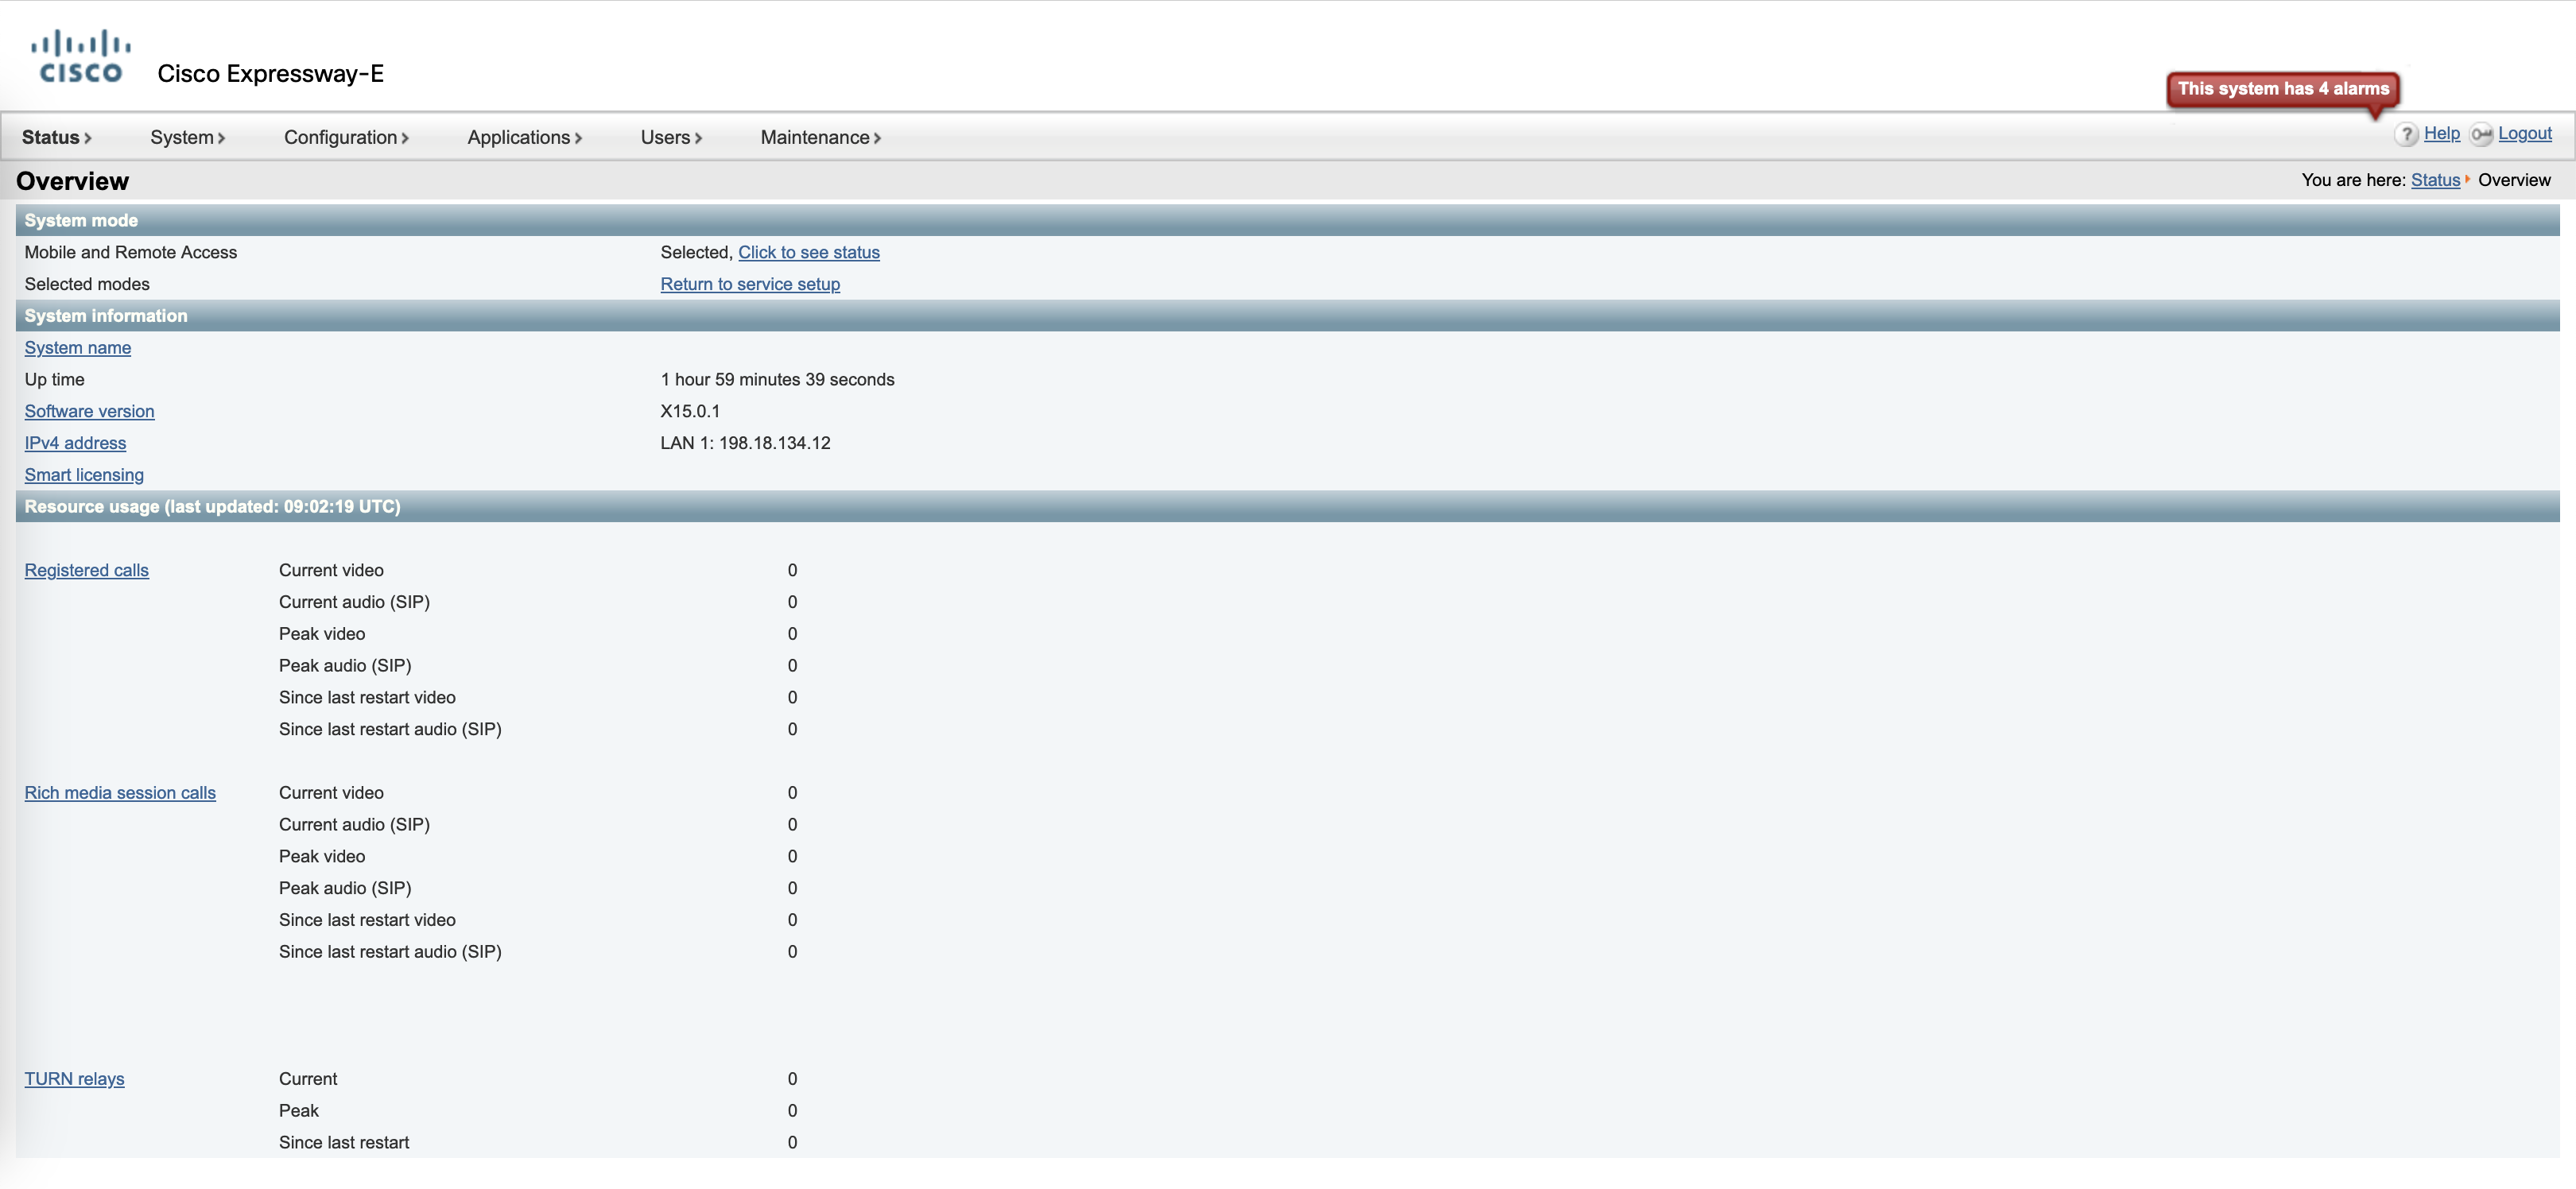Click the Help question mark icon

pos(2406,135)
